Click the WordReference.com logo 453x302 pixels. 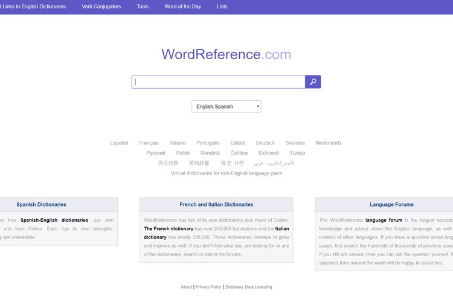click(226, 54)
